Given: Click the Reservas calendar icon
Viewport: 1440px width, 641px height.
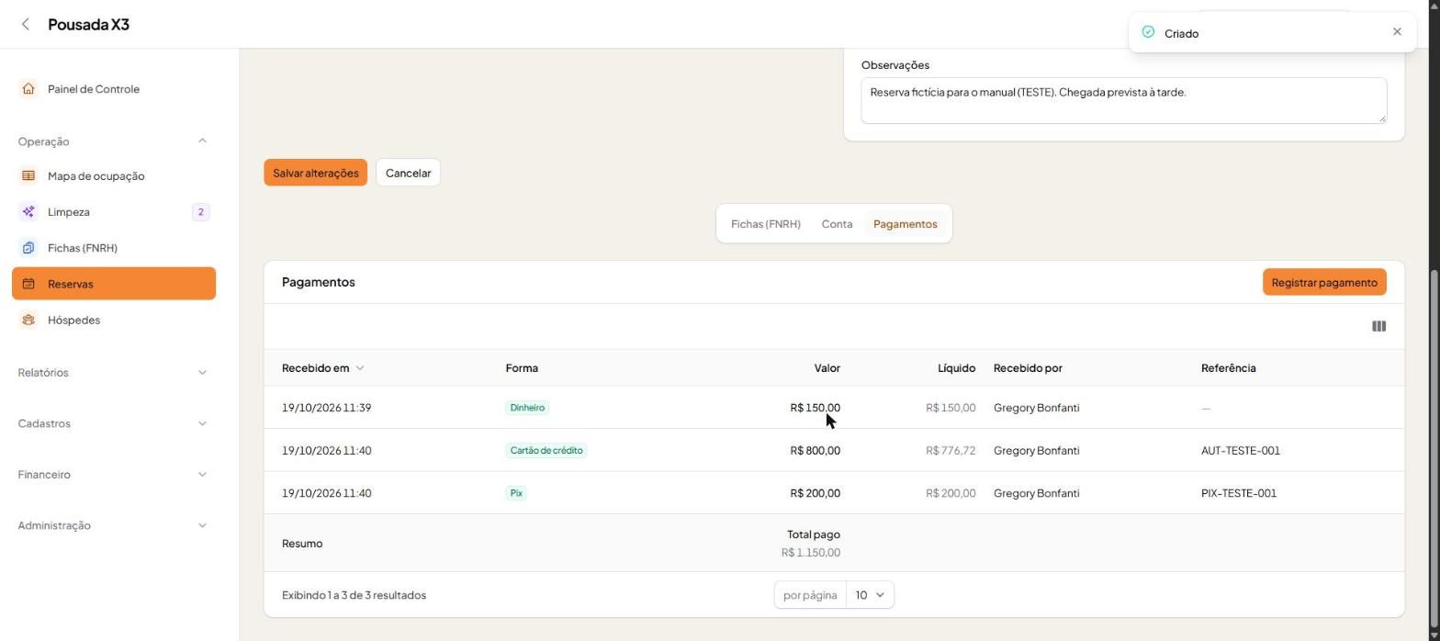Looking at the screenshot, I should pos(28,284).
